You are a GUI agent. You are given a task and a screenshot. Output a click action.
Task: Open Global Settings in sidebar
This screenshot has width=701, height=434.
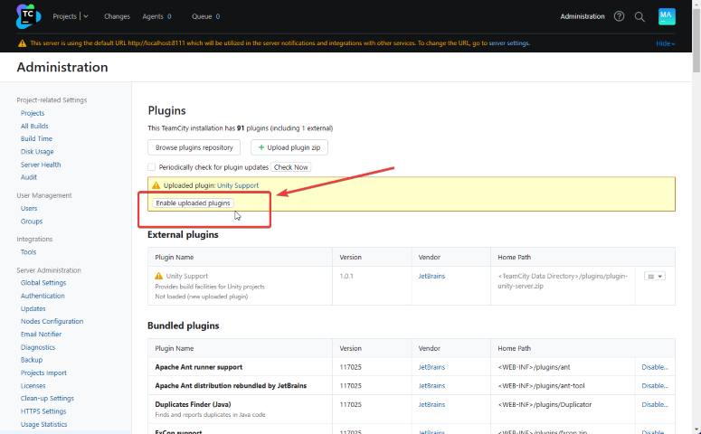pyautogui.click(x=43, y=283)
